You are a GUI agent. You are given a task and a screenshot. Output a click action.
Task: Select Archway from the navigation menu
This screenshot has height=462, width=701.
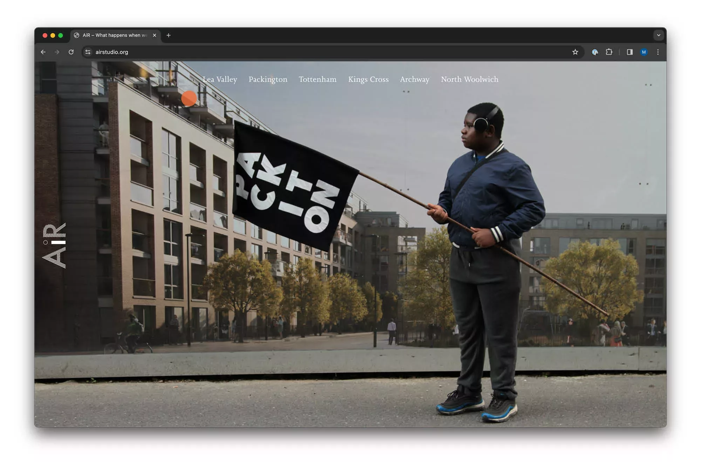[414, 80]
